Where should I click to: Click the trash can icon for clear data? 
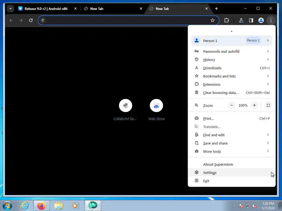[x=197, y=92]
